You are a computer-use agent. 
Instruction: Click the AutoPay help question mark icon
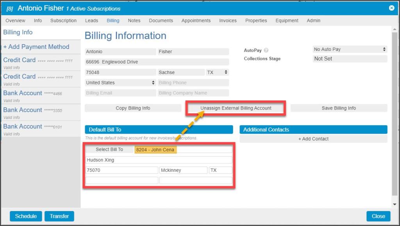(x=266, y=50)
